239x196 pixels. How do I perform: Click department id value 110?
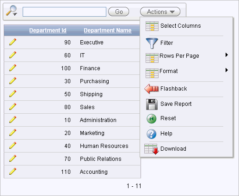click(66, 172)
